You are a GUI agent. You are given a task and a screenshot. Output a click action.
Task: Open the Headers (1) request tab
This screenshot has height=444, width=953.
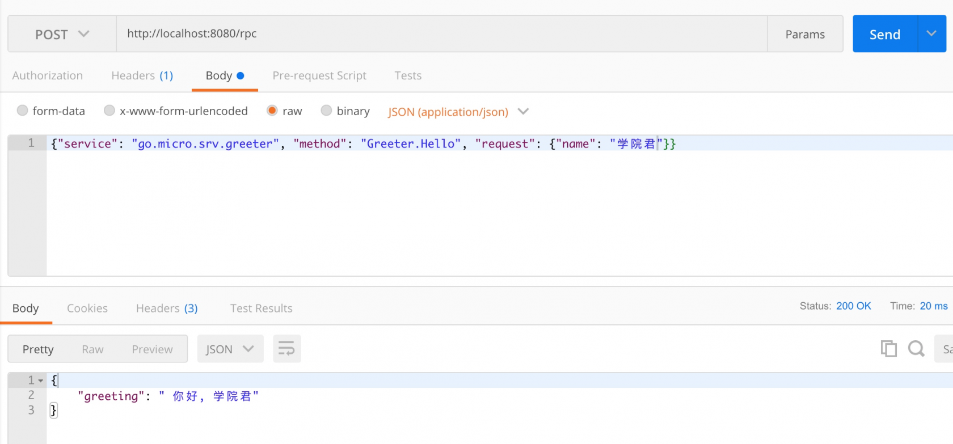pos(142,75)
